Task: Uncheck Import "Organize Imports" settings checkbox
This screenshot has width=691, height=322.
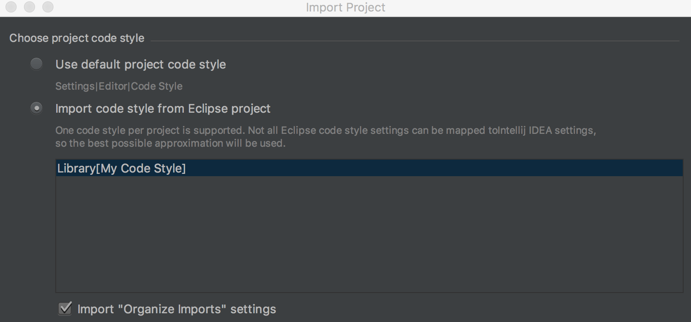Action: click(65, 308)
